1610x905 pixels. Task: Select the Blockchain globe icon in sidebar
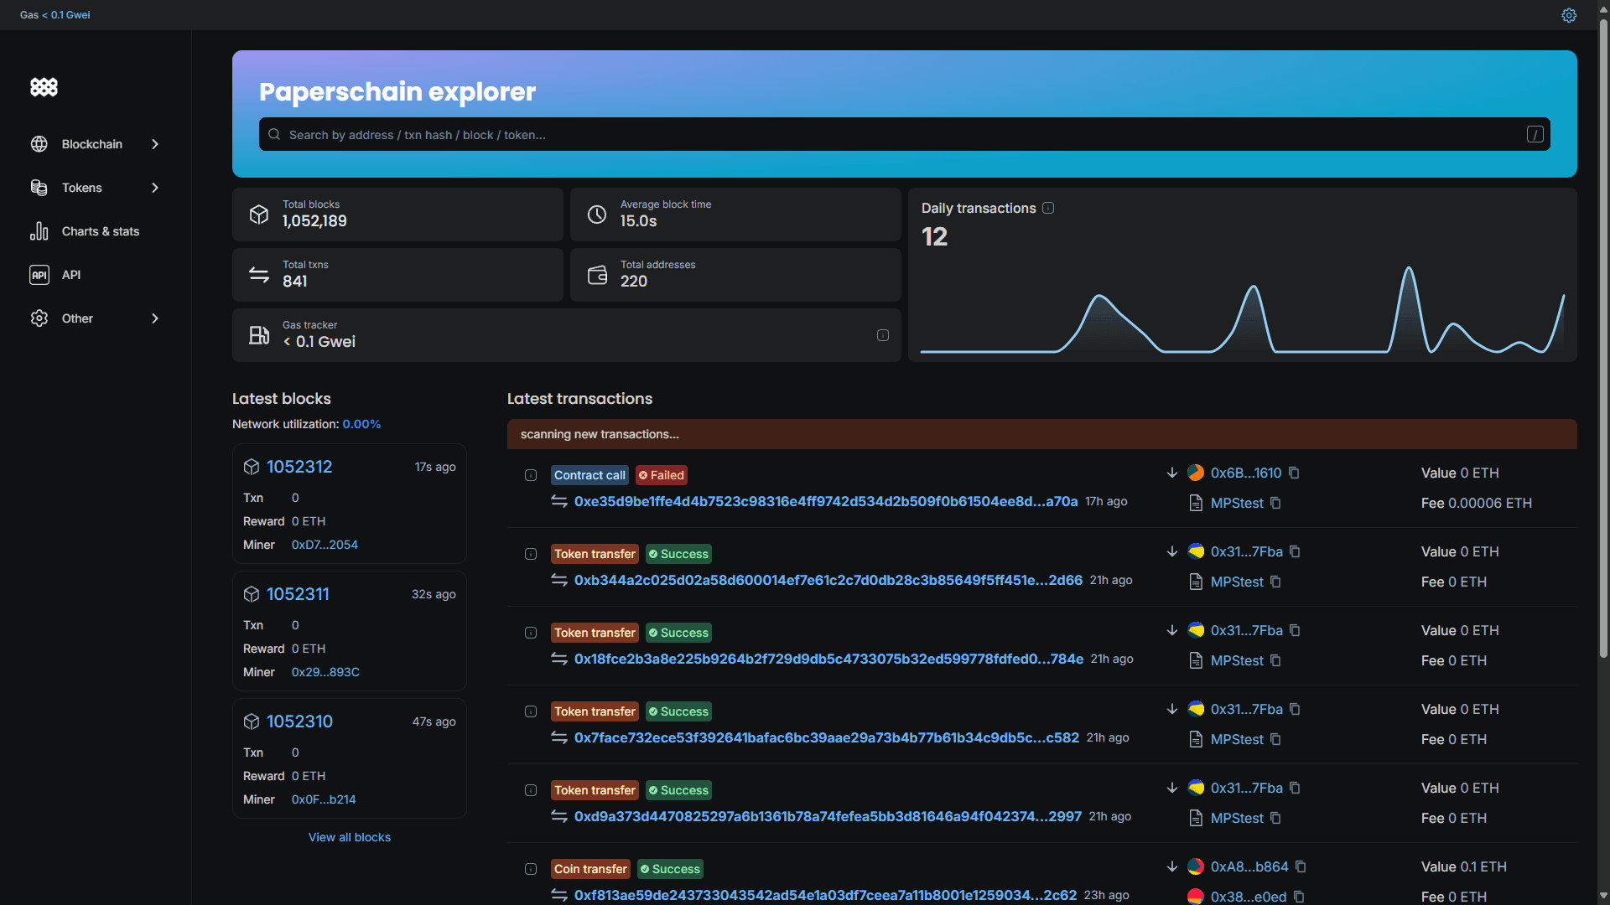pyautogui.click(x=39, y=144)
